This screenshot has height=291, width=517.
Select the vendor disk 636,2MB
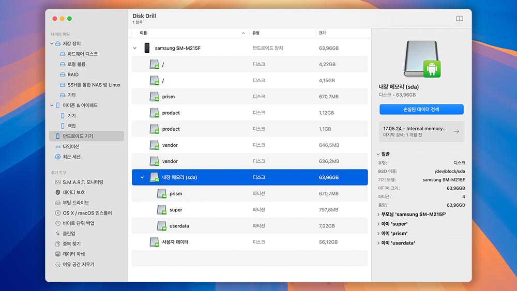click(250, 161)
